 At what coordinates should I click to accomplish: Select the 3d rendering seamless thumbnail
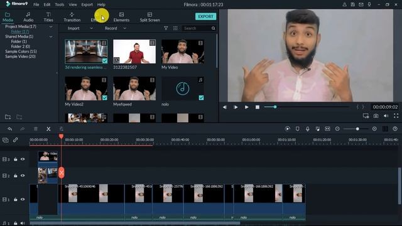(x=86, y=51)
